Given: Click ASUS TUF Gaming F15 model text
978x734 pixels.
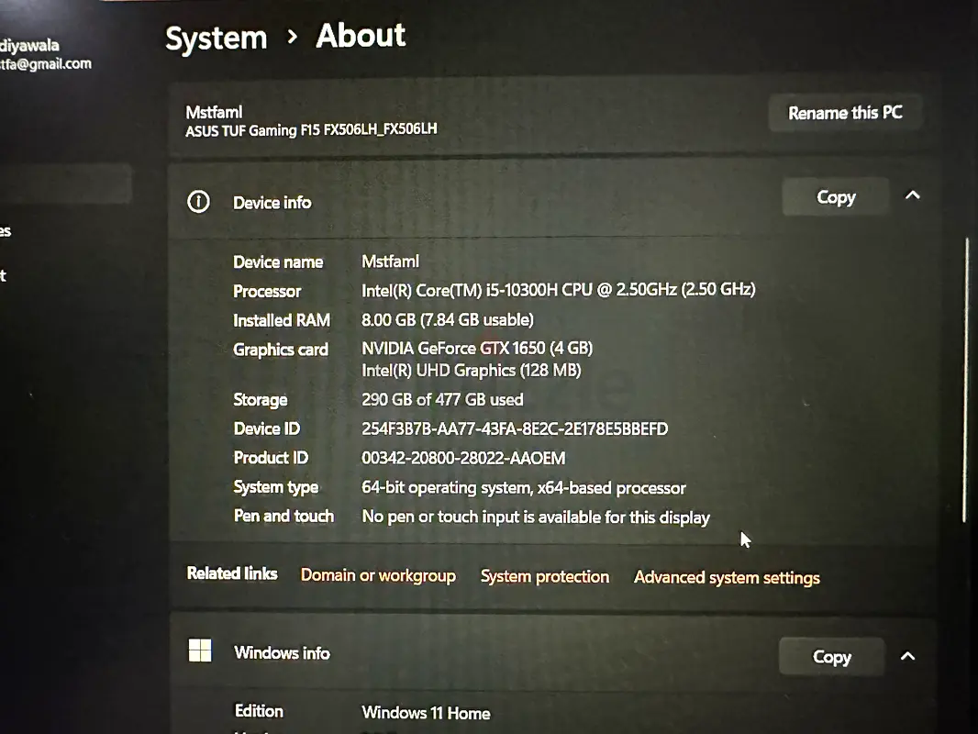Looking at the screenshot, I should pos(311,129).
